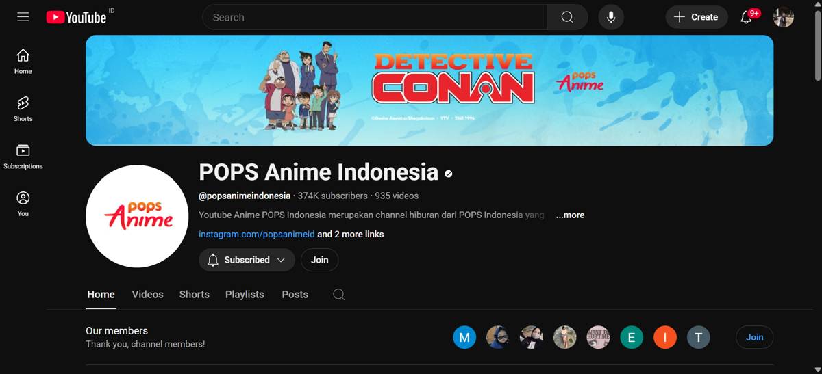Open instagram.com/popsanimeid link
Viewport: 822px width, 374px height.
pyautogui.click(x=257, y=234)
